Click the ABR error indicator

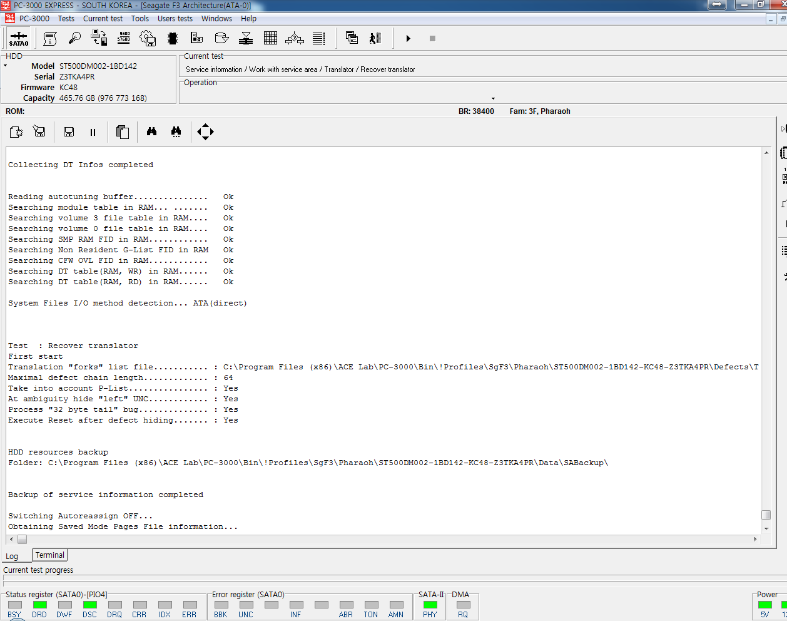coord(346,605)
